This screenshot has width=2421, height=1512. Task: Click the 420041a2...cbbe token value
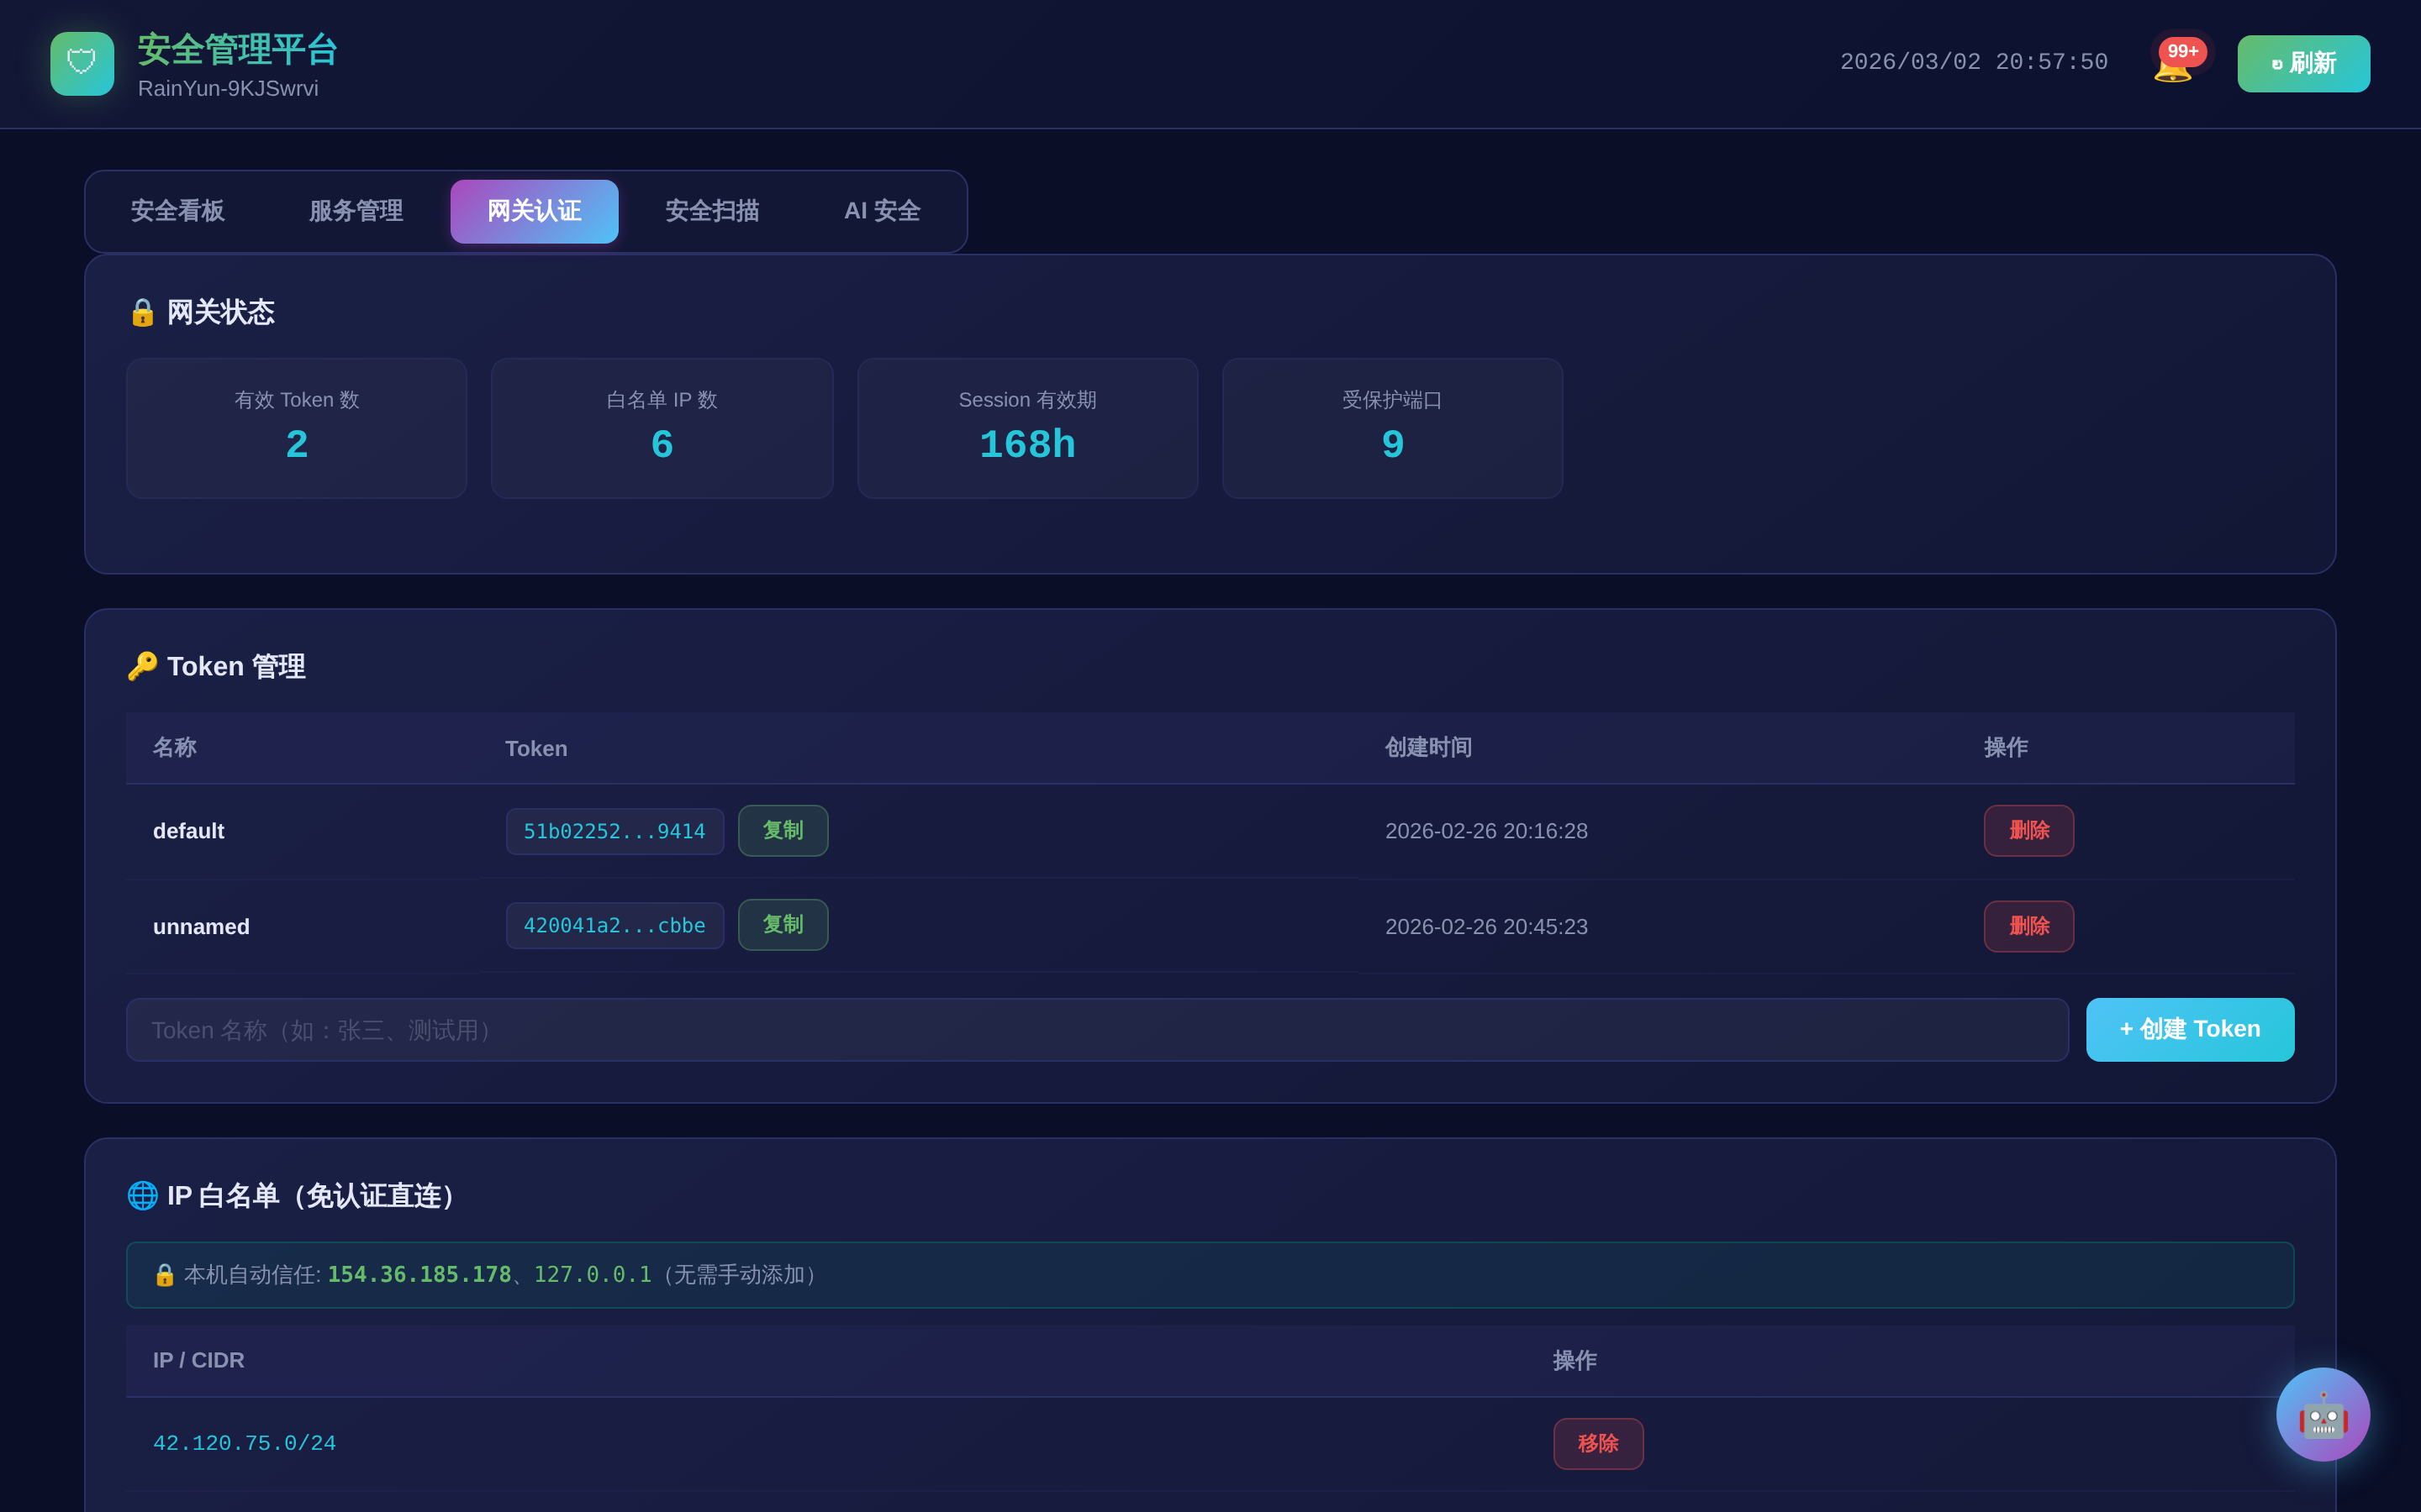[614, 926]
